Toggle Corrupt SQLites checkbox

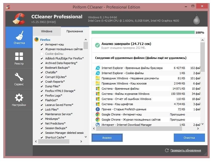tap(42, 77)
